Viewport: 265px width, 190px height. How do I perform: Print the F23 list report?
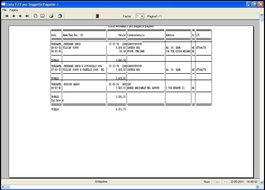pyautogui.click(x=51, y=16)
